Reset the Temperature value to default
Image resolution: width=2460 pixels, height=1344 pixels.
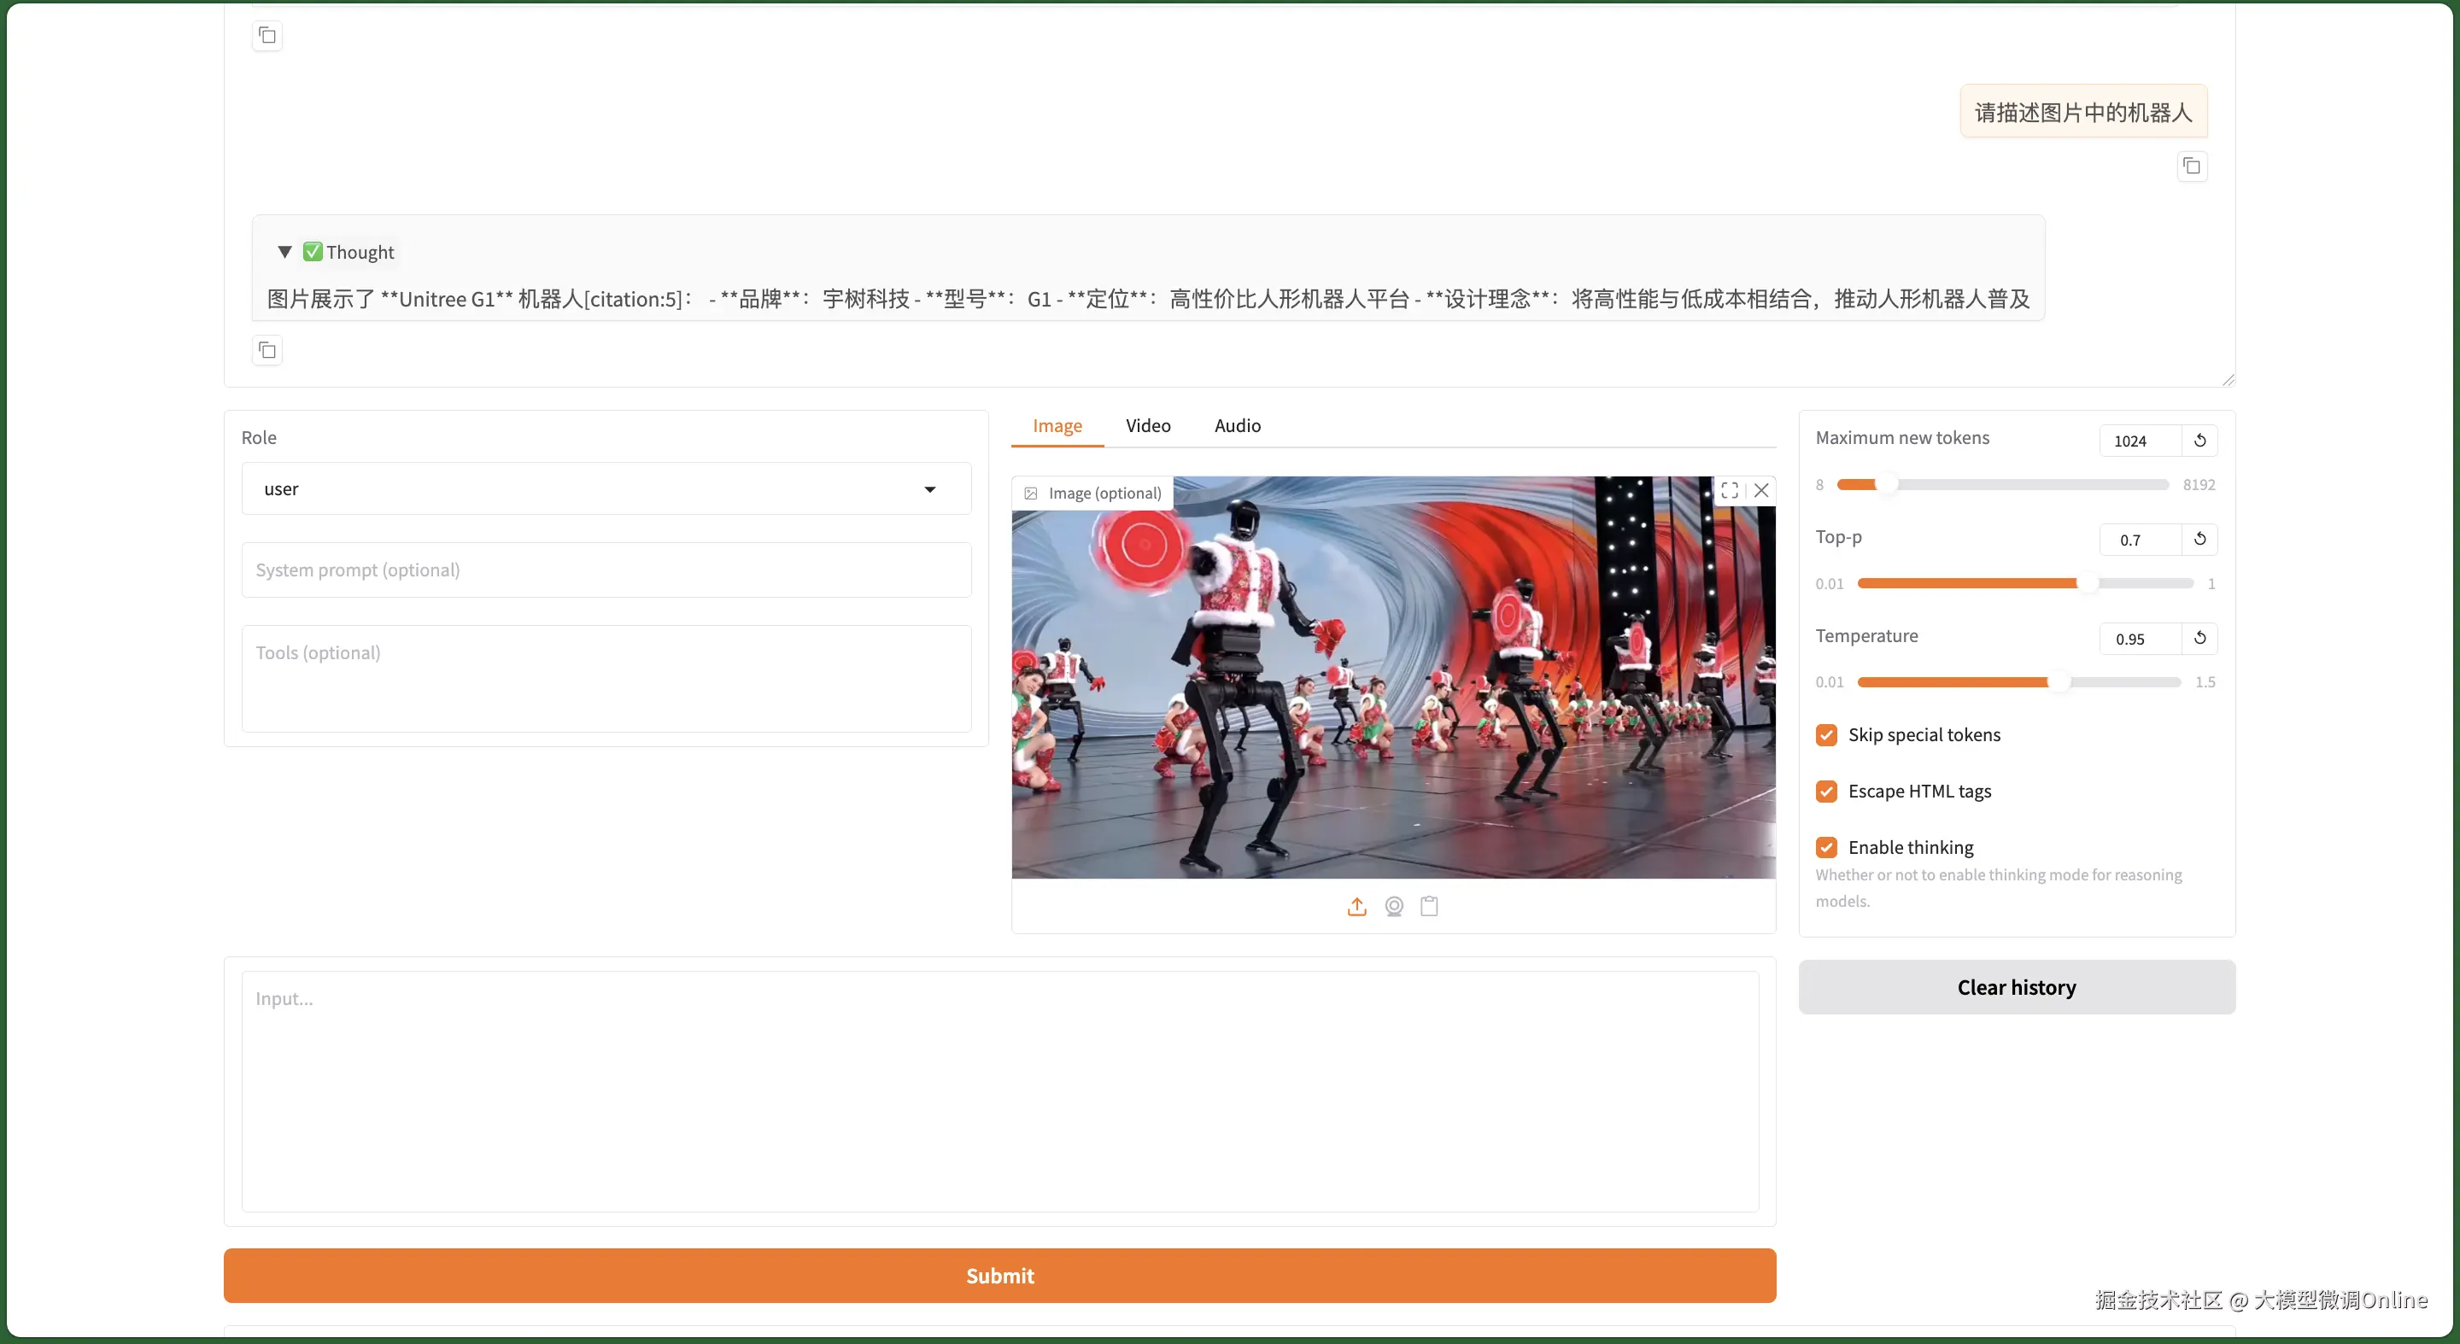pyautogui.click(x=2199, y=638)
